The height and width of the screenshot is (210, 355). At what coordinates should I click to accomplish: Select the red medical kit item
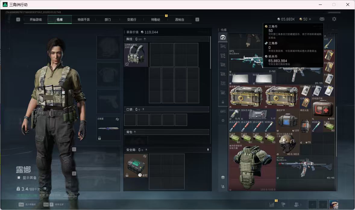tap(323, 109)
